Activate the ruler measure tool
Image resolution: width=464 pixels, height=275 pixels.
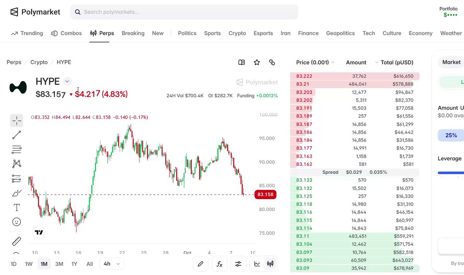coord(17,242)
